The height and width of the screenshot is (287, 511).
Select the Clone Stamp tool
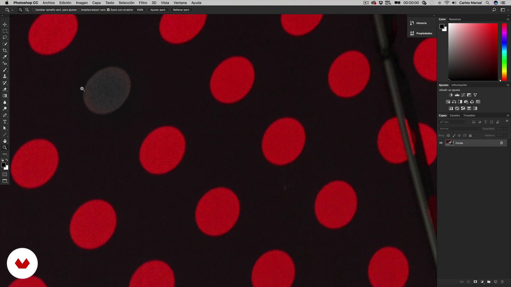[x=5, y=76]
